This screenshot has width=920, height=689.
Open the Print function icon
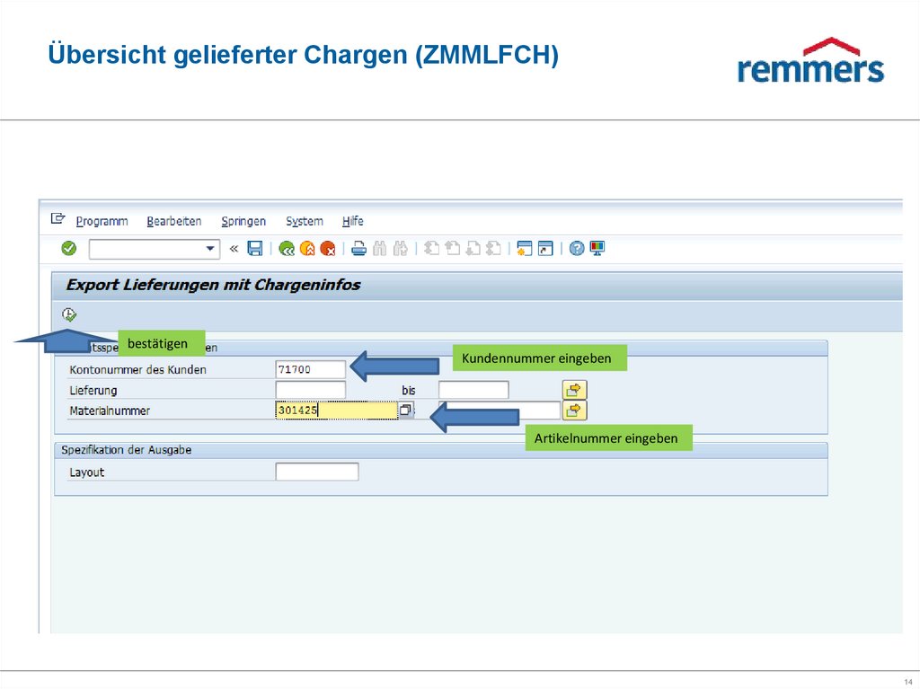click(359, 248)
